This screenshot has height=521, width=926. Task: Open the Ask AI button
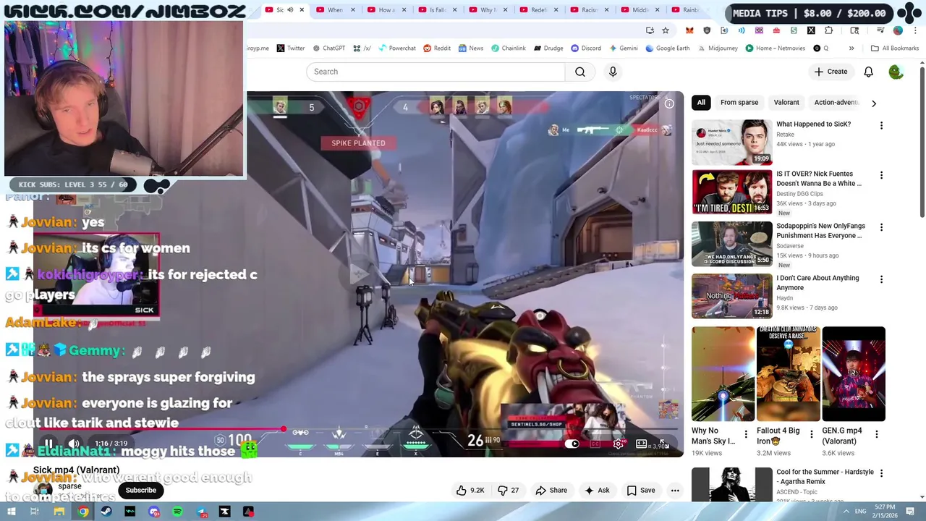[x=597, y=490]
